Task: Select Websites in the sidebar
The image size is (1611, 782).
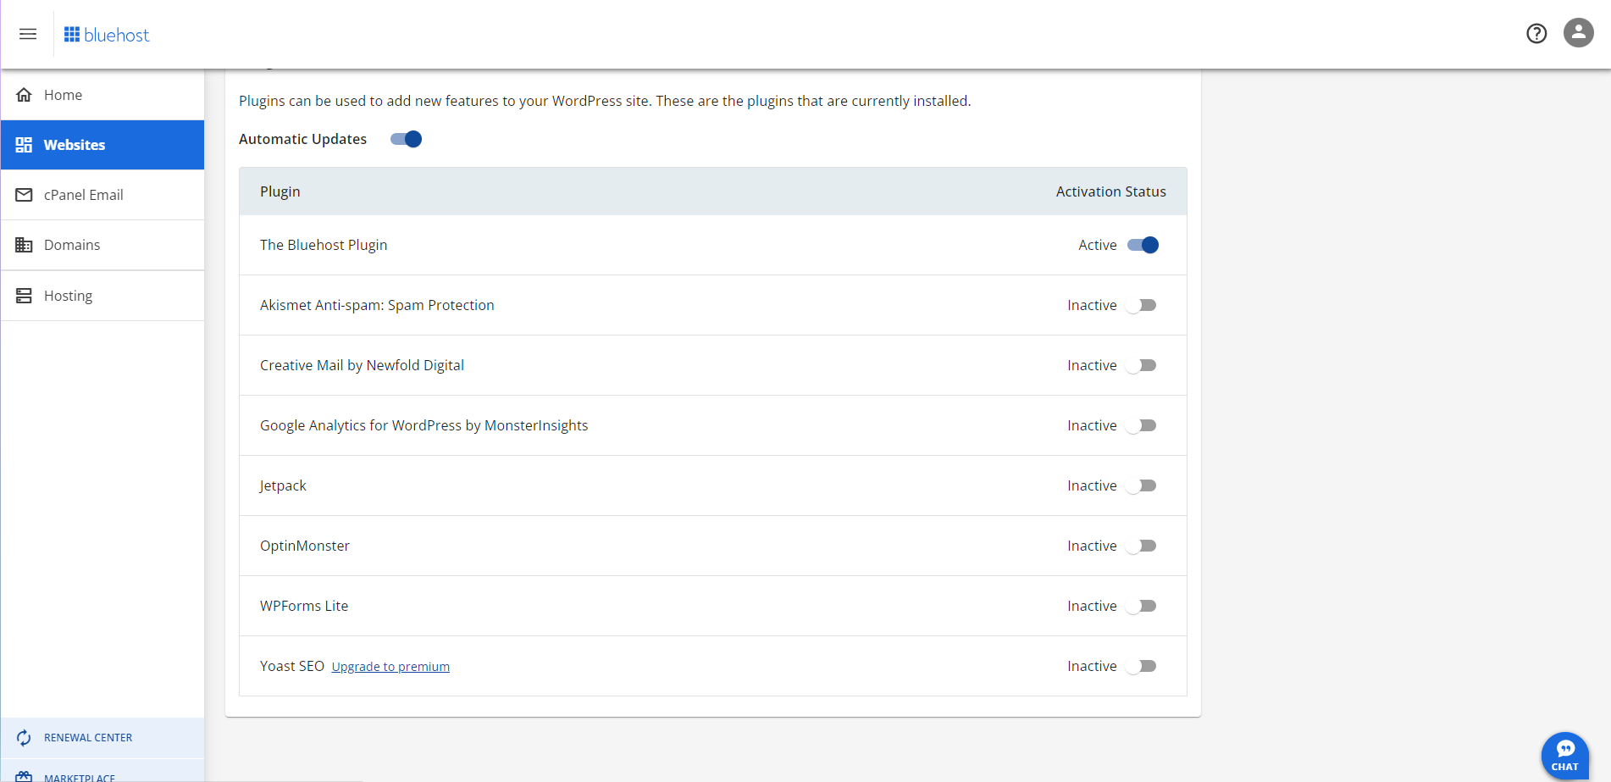Action: 102,145
